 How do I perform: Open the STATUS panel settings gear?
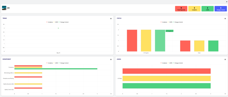225,19
